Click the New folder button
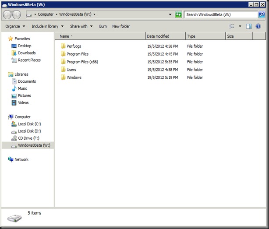269x229 pixels. coord(121,26)
